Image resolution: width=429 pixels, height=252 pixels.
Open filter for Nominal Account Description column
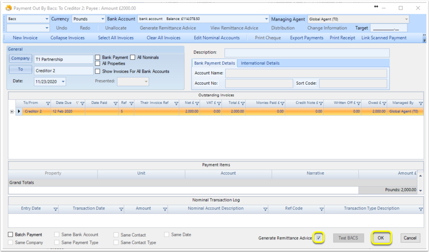pos(265,209)
